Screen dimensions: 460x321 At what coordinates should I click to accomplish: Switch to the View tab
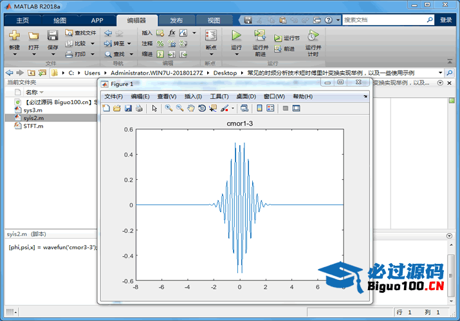(x=214, y=20)
